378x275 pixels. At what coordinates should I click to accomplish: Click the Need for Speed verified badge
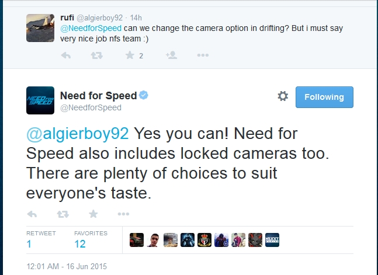pos(144,95)
